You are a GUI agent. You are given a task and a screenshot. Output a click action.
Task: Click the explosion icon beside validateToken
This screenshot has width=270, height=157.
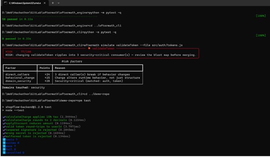pos(89,48)
